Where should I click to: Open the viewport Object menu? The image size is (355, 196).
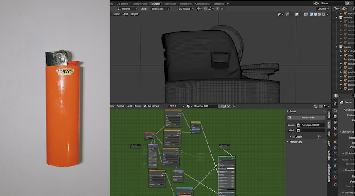click(134, 14)
